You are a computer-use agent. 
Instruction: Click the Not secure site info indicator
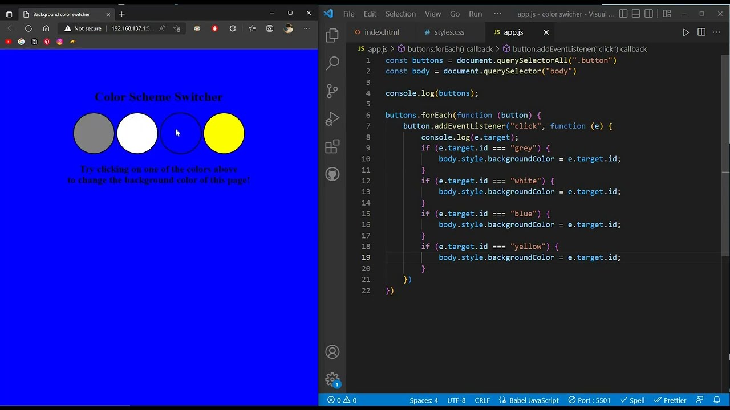[x=83, y=28]
